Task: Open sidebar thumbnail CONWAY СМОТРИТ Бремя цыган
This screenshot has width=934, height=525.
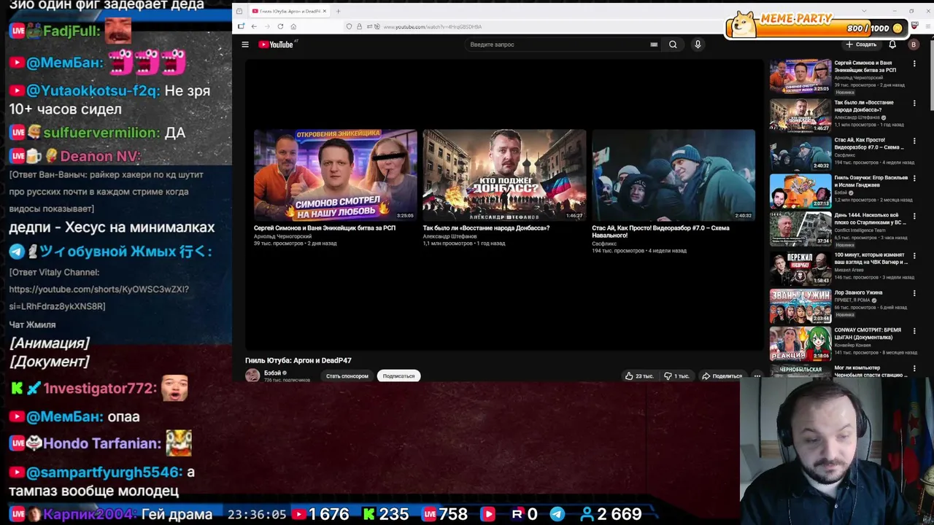Action: (800, 343)
